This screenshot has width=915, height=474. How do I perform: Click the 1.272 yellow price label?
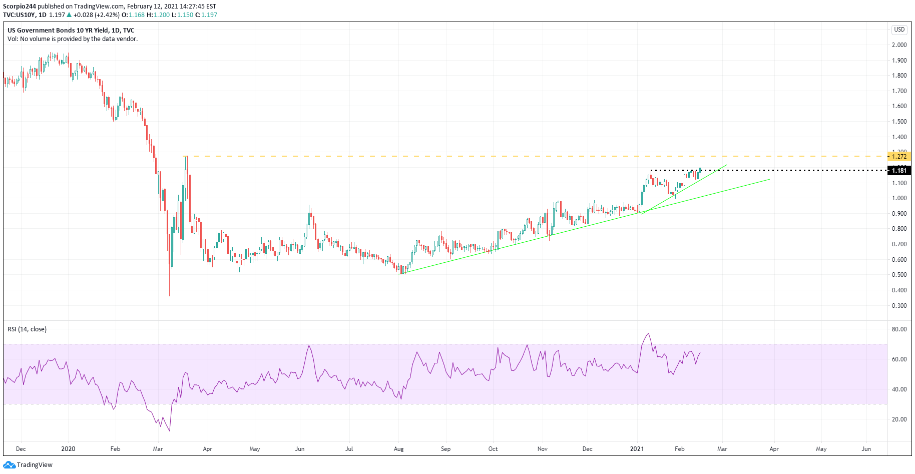tap(899, 157)
